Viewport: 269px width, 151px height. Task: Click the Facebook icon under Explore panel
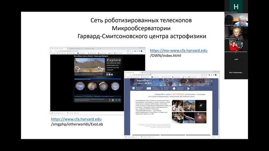pos(107,75)
